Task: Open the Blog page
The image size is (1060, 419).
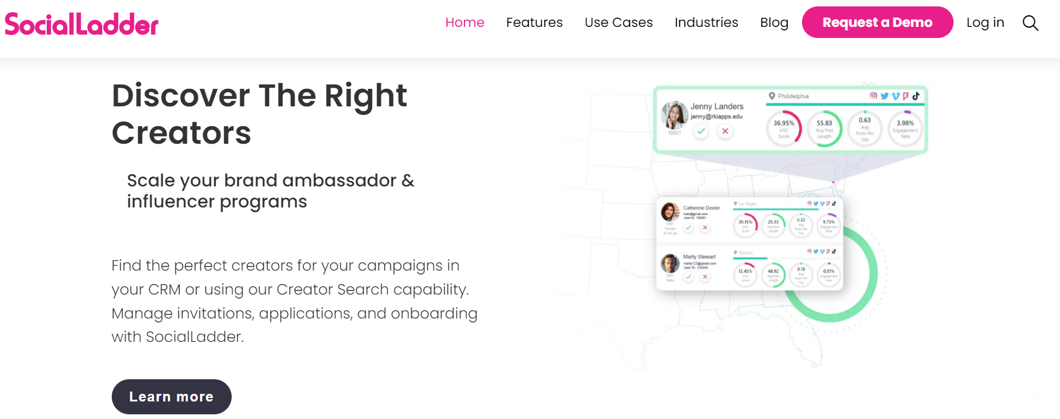Action: (x=774, y=22)
